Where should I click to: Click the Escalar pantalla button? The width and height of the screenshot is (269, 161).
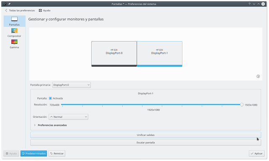click(146, 143)
